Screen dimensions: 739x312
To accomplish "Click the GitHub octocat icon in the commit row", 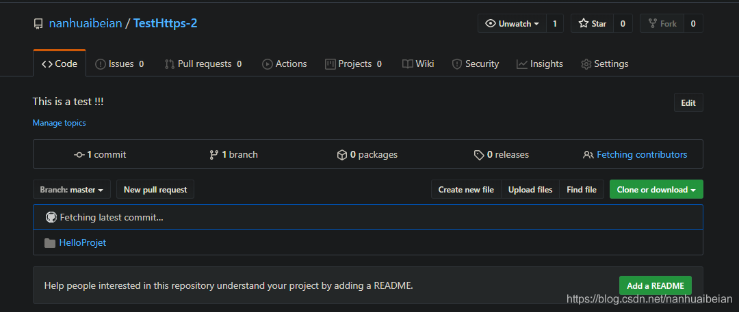I will click(x=51, y=217).
